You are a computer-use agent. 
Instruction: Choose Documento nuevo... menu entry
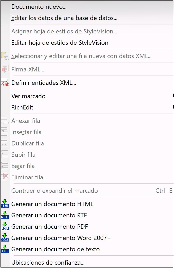pyautogui.click(x=39, y=7)
